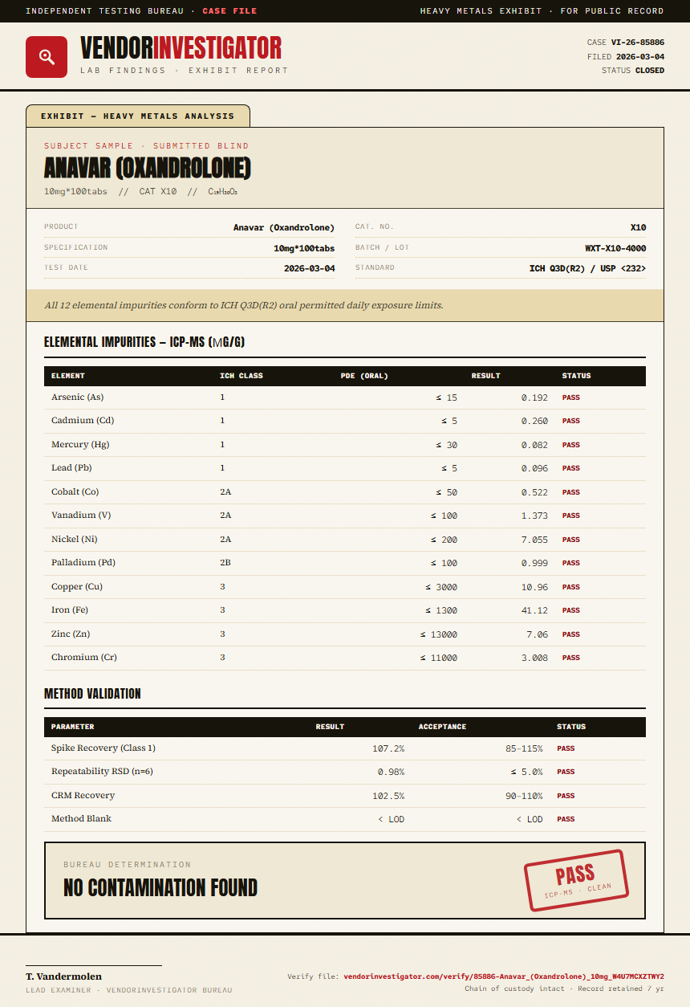Select case number VI-26-85886
This screenshot has width=690, height=1007.
[638, 43]
